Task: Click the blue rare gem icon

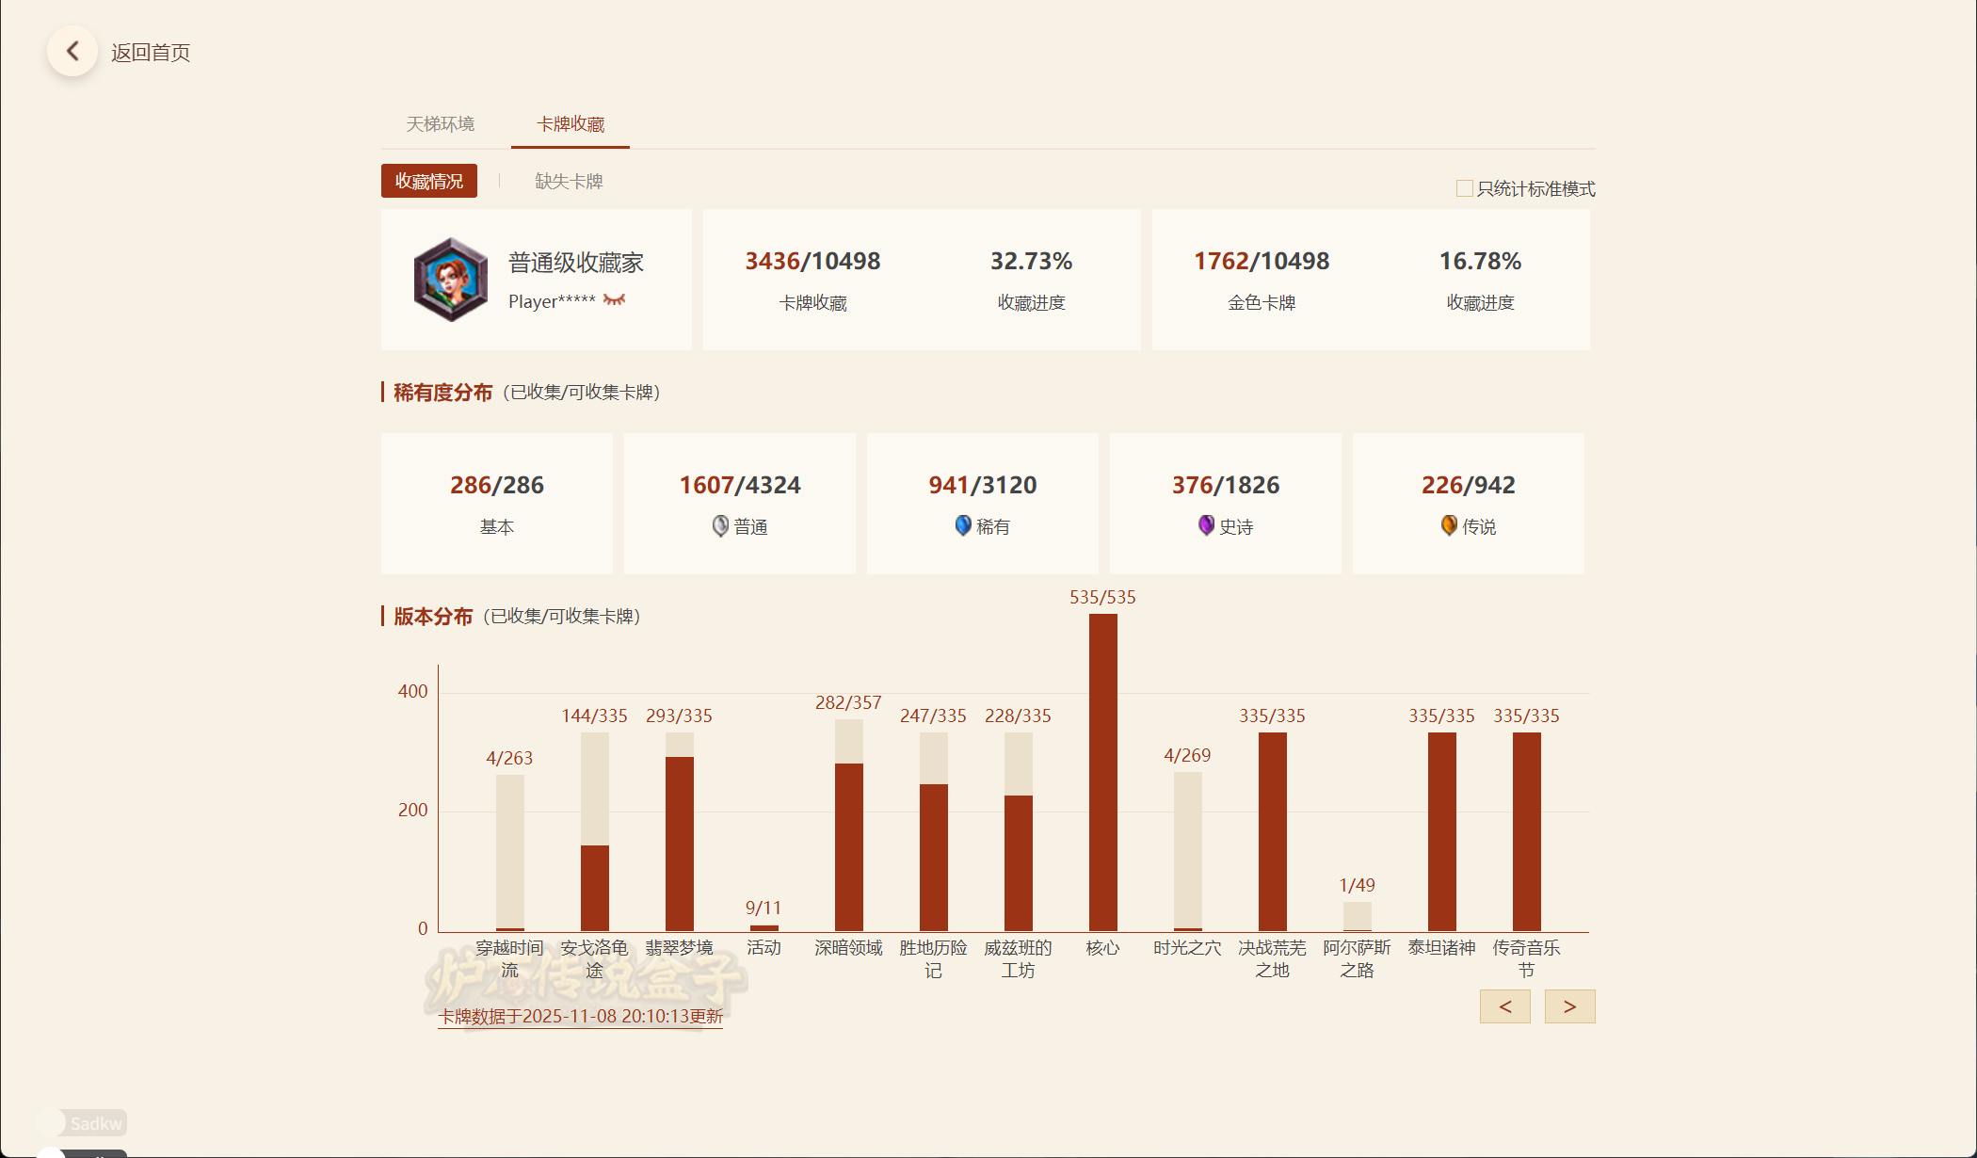Action: [x=963, y=526]
